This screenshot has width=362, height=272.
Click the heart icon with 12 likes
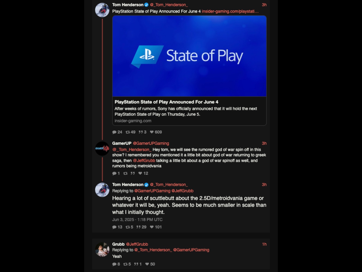(140, 173)
